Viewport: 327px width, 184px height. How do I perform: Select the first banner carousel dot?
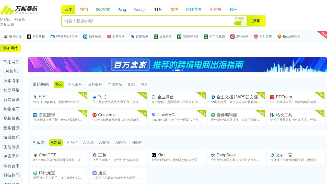[x=173, y=70]
